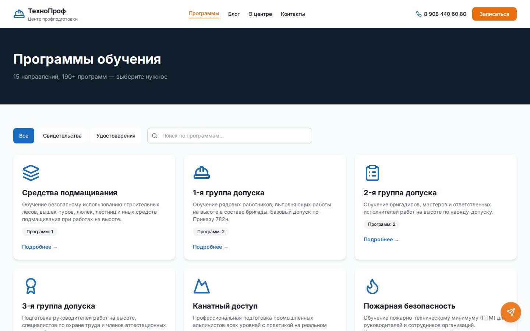Click the 3-я группа допуска card title
530x331 pixels.
pyautogui.click(x=59, y=306)
